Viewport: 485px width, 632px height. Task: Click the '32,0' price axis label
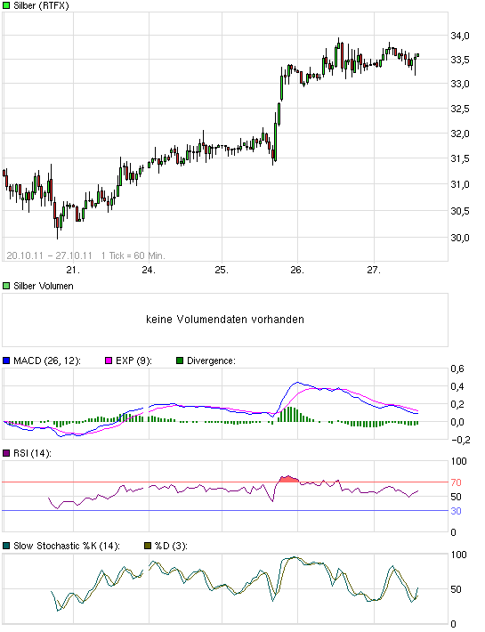click(460, 134)
